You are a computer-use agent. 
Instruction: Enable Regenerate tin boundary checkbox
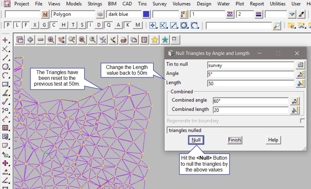pos(302,121)
